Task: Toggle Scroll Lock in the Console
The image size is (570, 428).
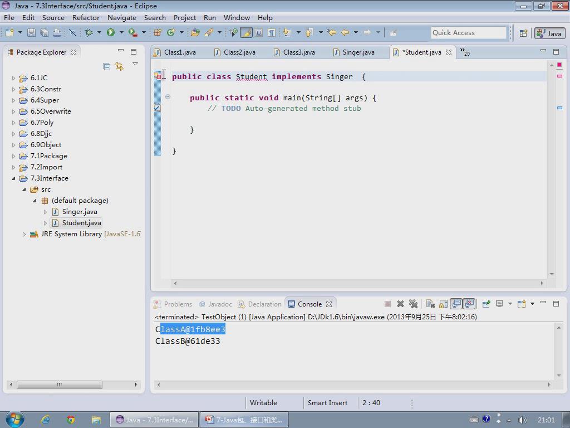Action: click(443, 304)
